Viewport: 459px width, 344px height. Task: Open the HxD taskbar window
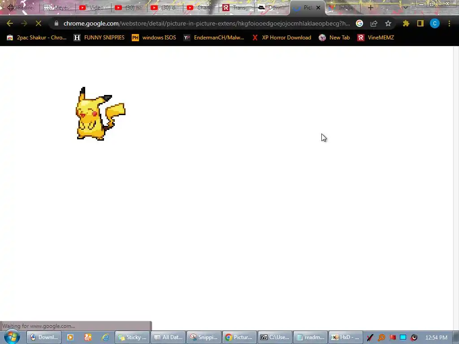tap(346, 337)
